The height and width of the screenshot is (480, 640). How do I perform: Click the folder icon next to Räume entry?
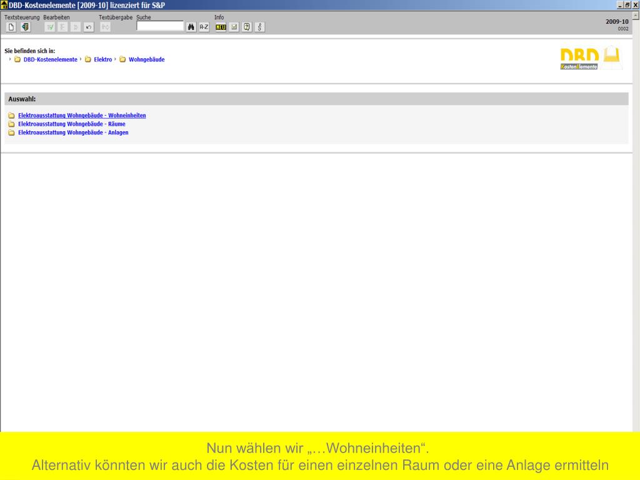[11, 124]
